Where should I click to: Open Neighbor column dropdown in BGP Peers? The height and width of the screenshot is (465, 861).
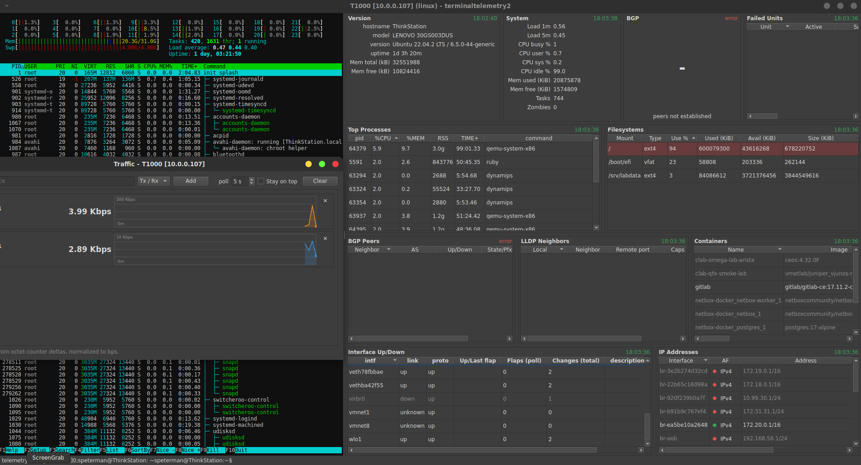389,250
